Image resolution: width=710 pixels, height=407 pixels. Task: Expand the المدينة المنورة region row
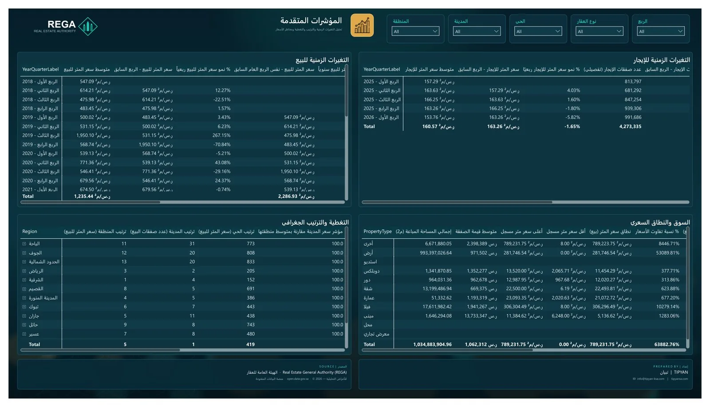(24, 298)
